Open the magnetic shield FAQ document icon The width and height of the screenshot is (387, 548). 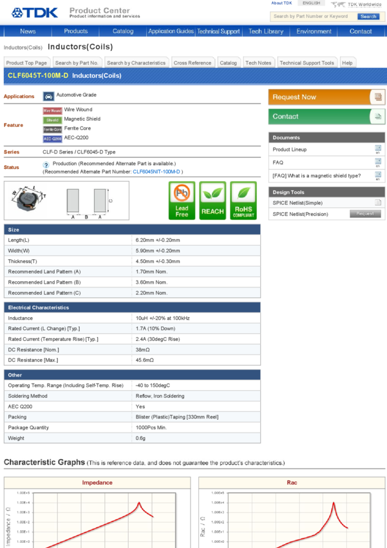(378, 176)
